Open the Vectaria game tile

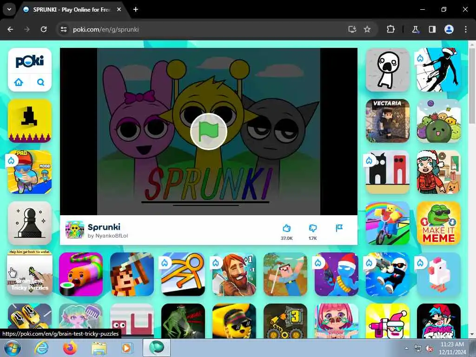click(x=388, y=121)
